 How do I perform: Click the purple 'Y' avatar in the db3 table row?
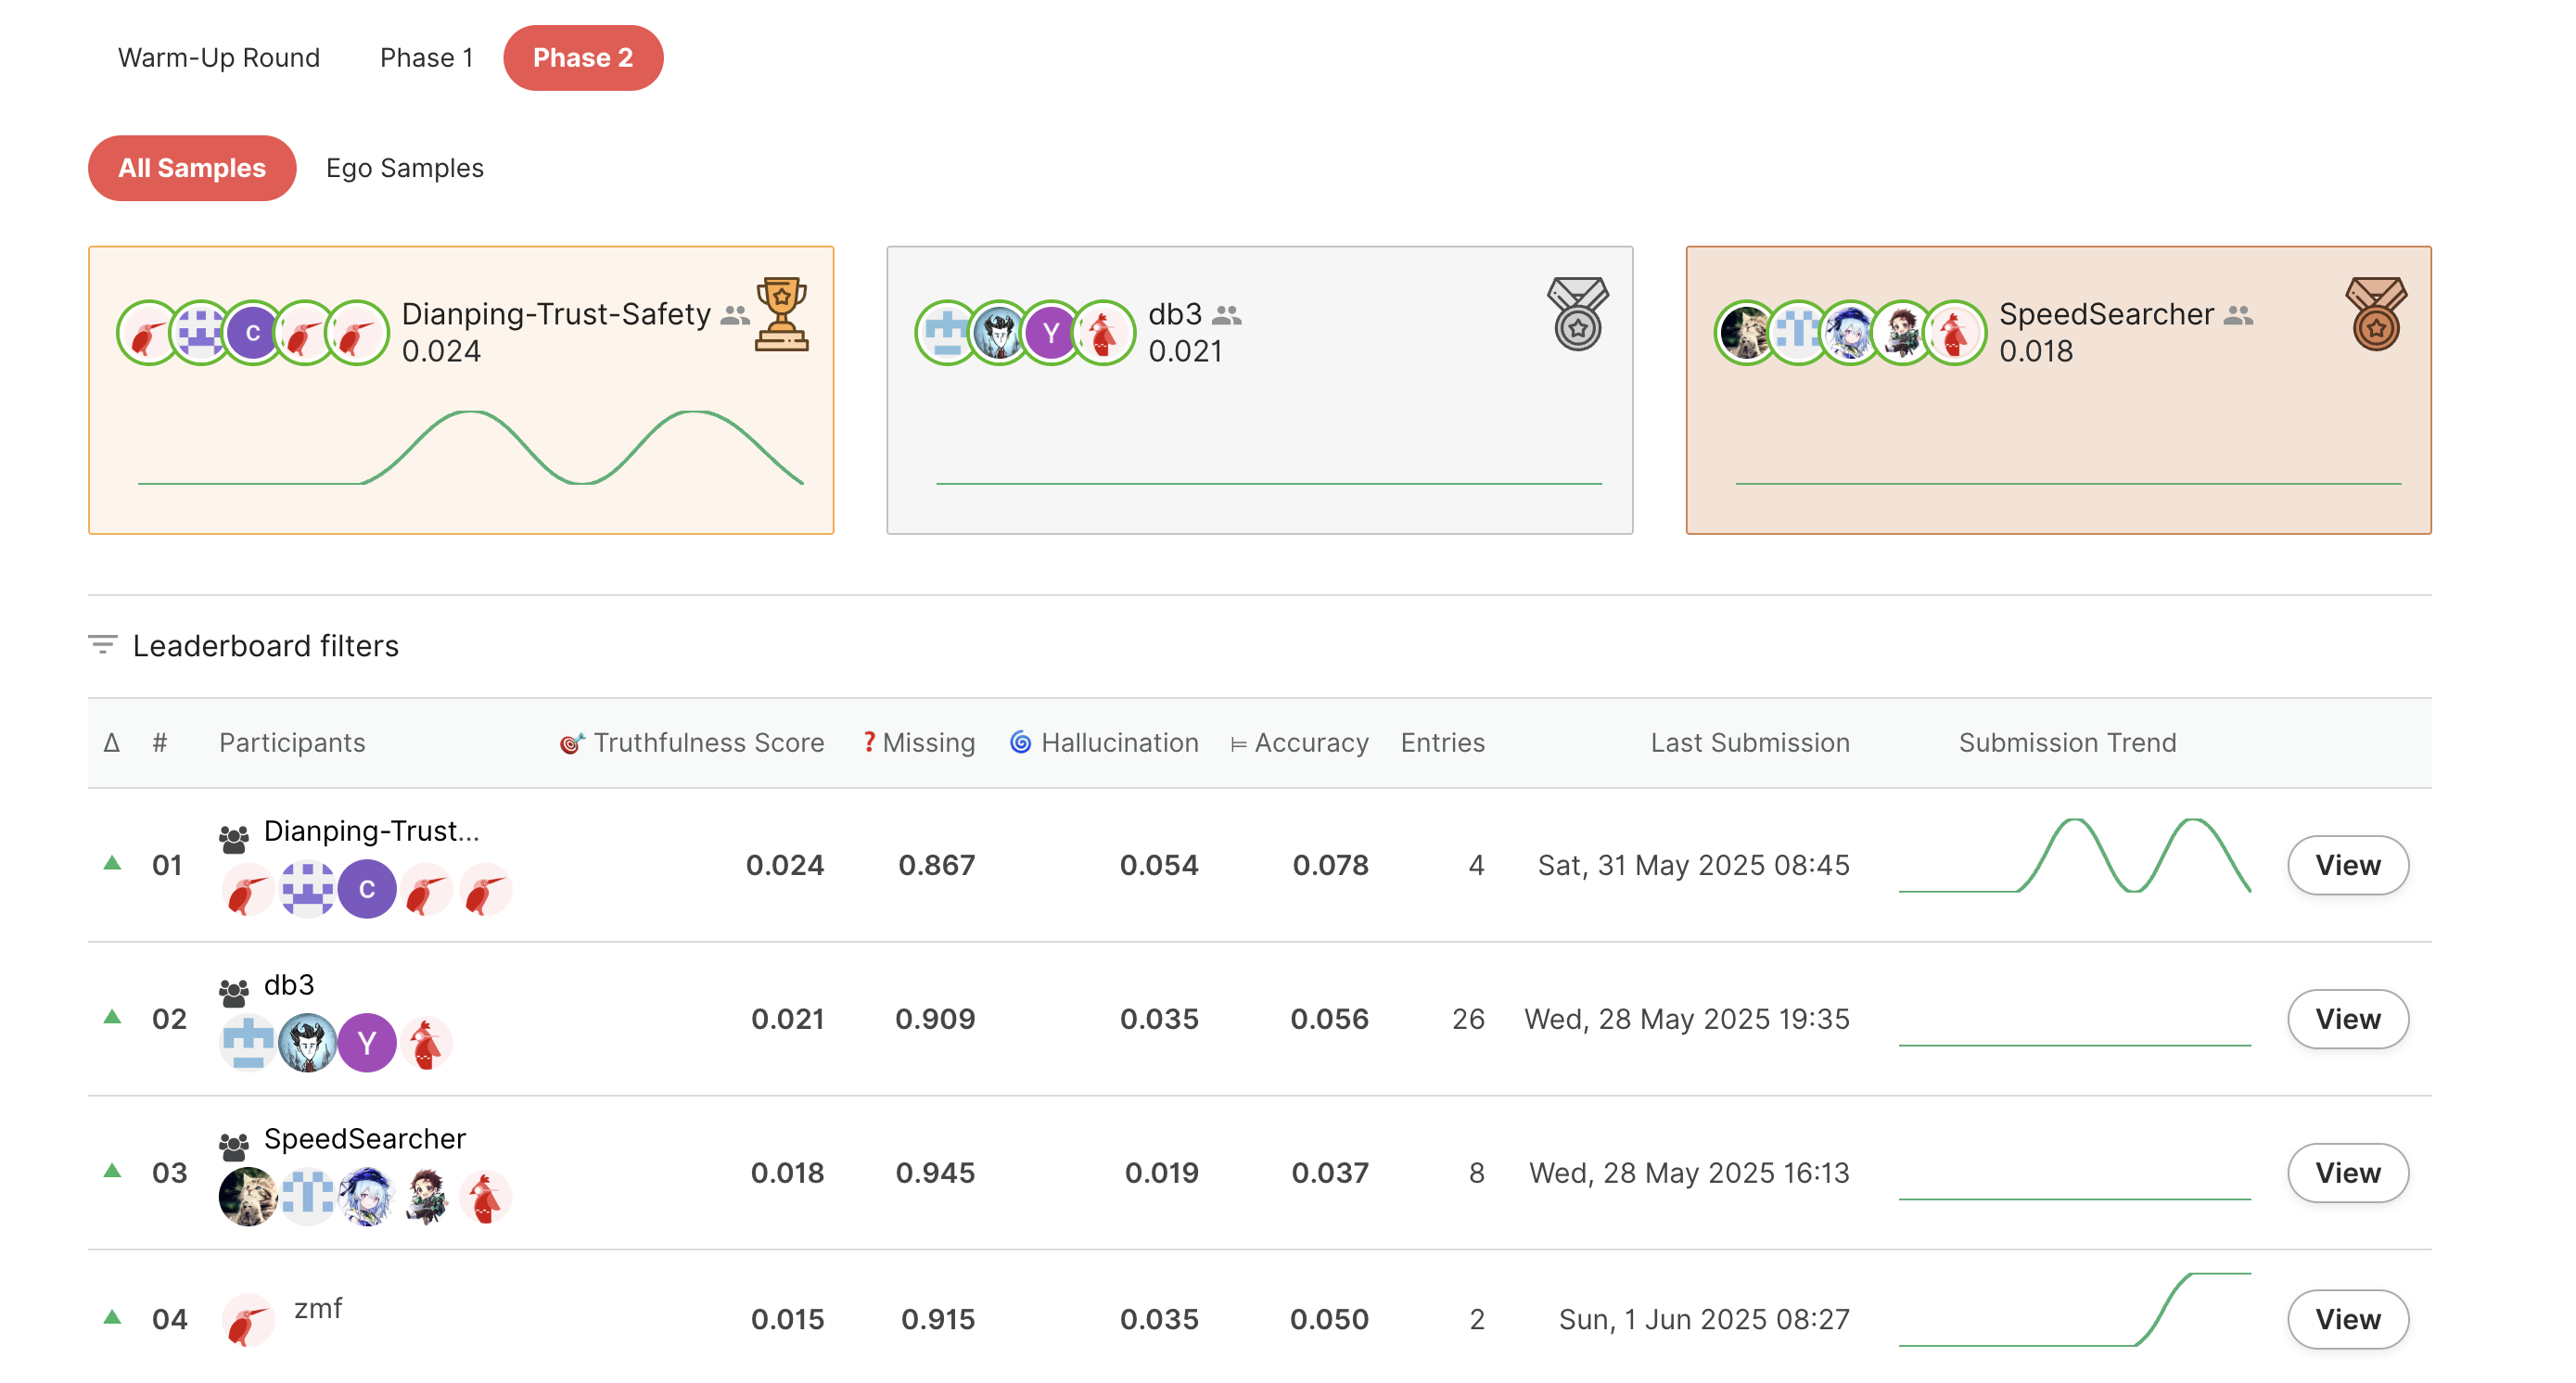pos(367,1042)
